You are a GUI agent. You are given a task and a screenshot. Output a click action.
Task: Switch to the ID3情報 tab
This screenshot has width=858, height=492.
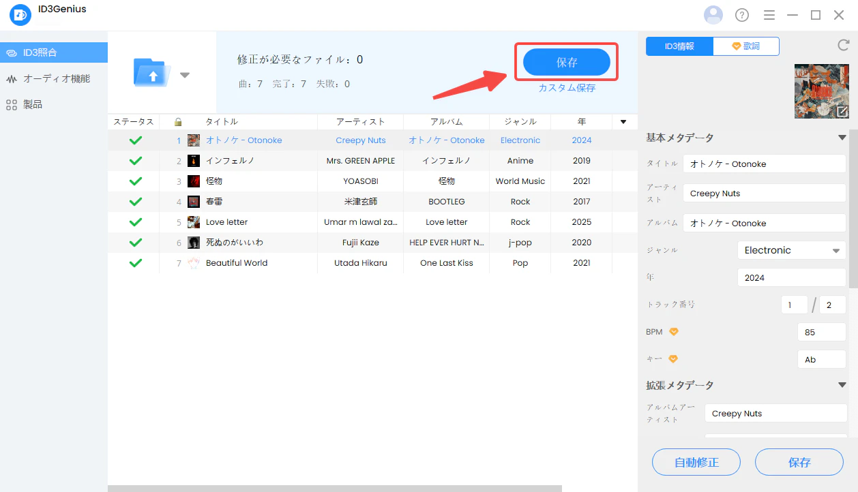tap(679, 46)
